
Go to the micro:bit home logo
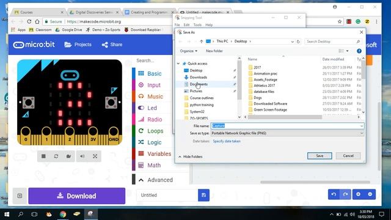tap(34, 45)
